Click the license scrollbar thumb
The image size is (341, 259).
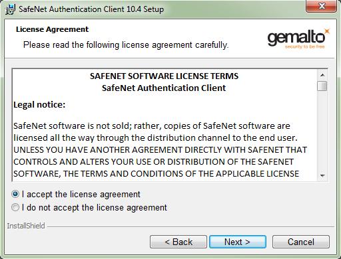click(x=322, y=86)
